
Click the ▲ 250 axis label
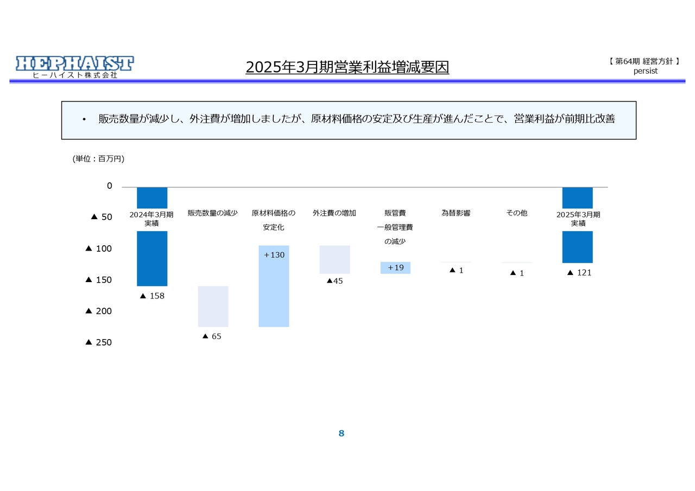click(x=99, y=342)
